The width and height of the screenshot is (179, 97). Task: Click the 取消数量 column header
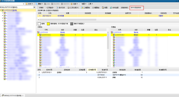tap(138, 70)
